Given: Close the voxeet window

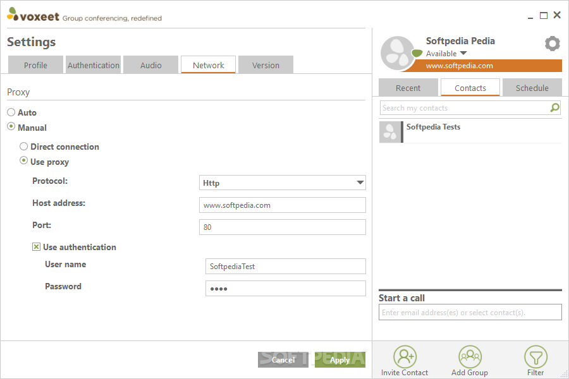Looking at the screenshot, I should click(557, 15).
